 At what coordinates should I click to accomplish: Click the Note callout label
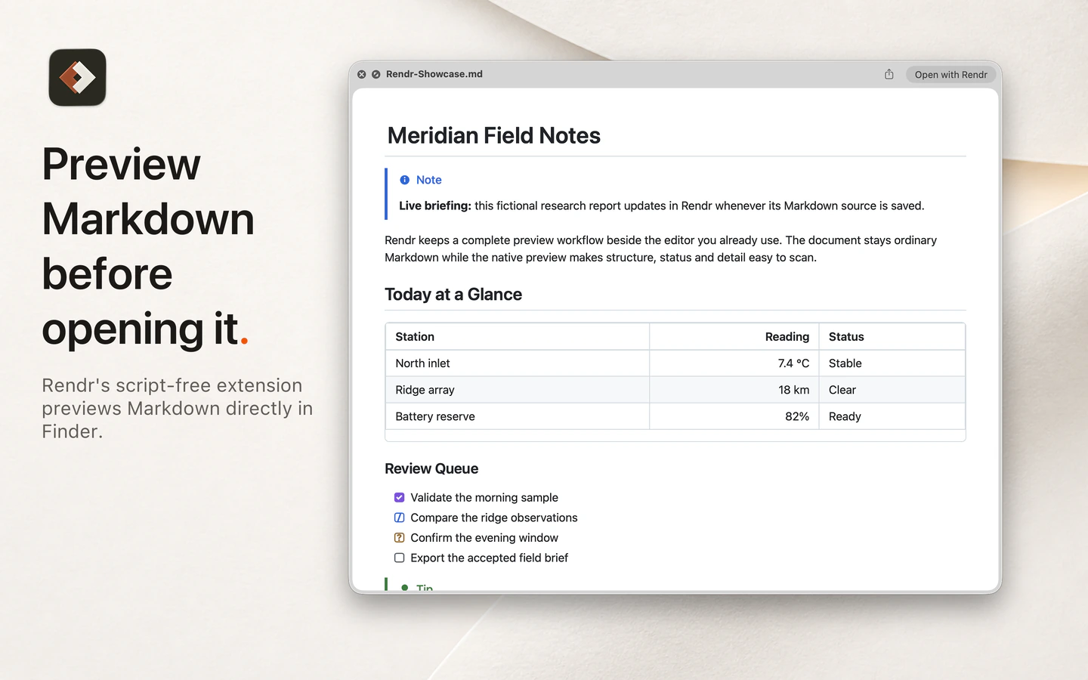[428, 180]
